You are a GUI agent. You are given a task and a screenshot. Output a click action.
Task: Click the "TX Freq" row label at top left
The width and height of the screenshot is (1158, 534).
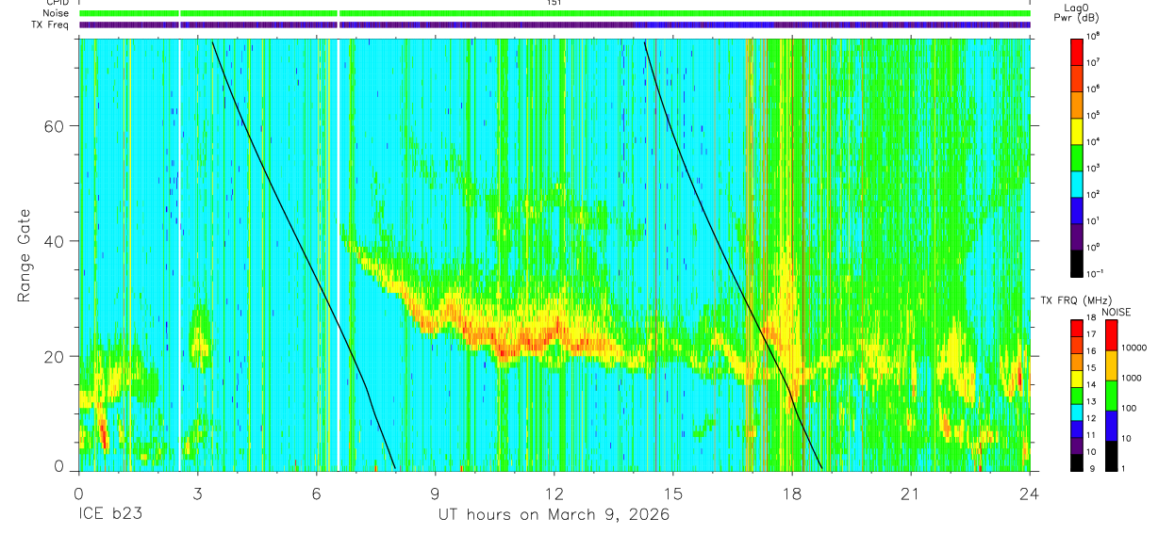click(x=52, y=24)
